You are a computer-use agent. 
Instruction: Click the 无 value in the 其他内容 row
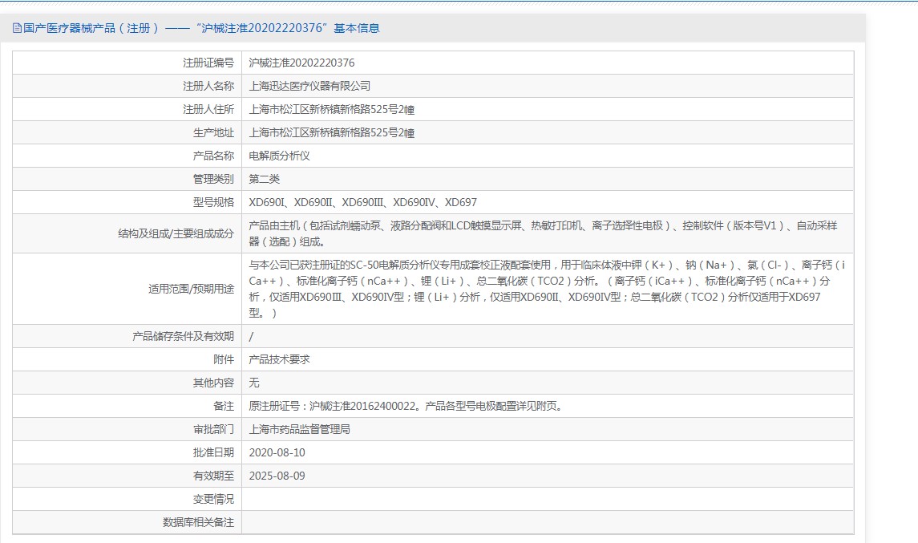[254, 383]
